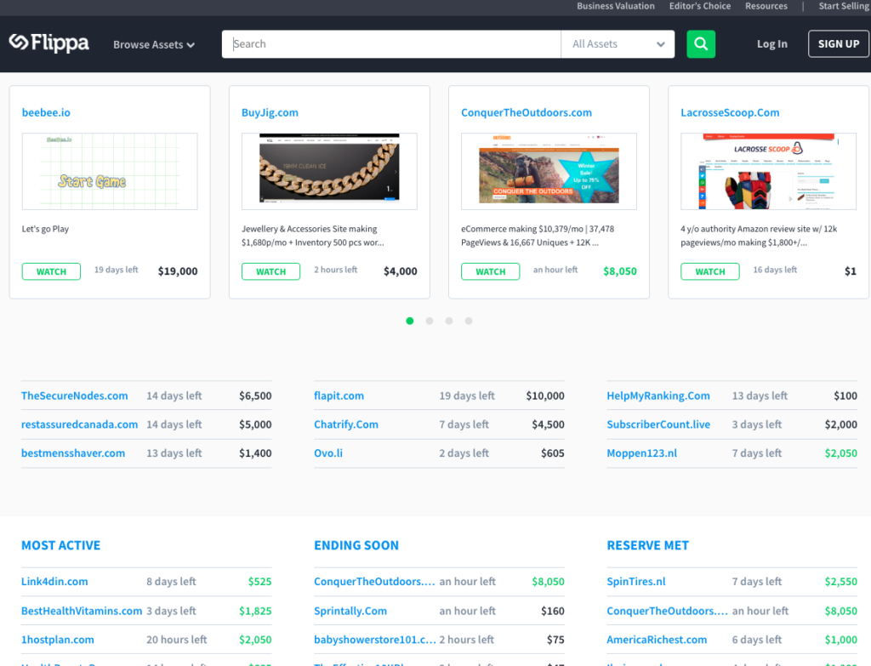
Task: Toggle WATCH on the beebee.io listing
Action: point(51,271)
